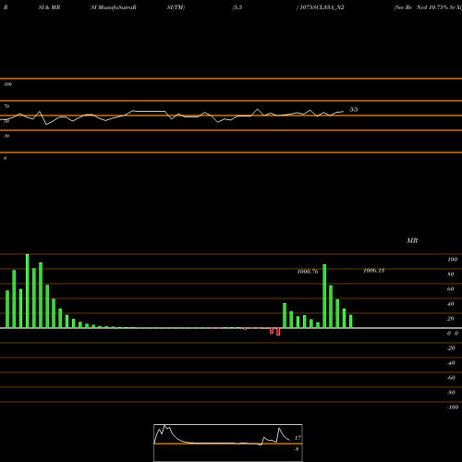462x462 pixels.
Task: Click the RSI scale label 30
Action: click(6, 136)
